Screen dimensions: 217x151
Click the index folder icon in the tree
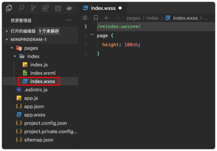[x=22, y=56]
